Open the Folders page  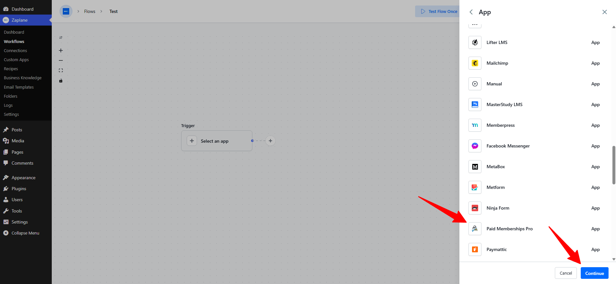point(11,96)
